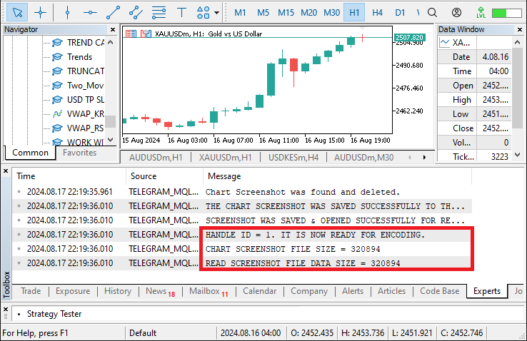Click the chart one-click trading panel icon

131,34
